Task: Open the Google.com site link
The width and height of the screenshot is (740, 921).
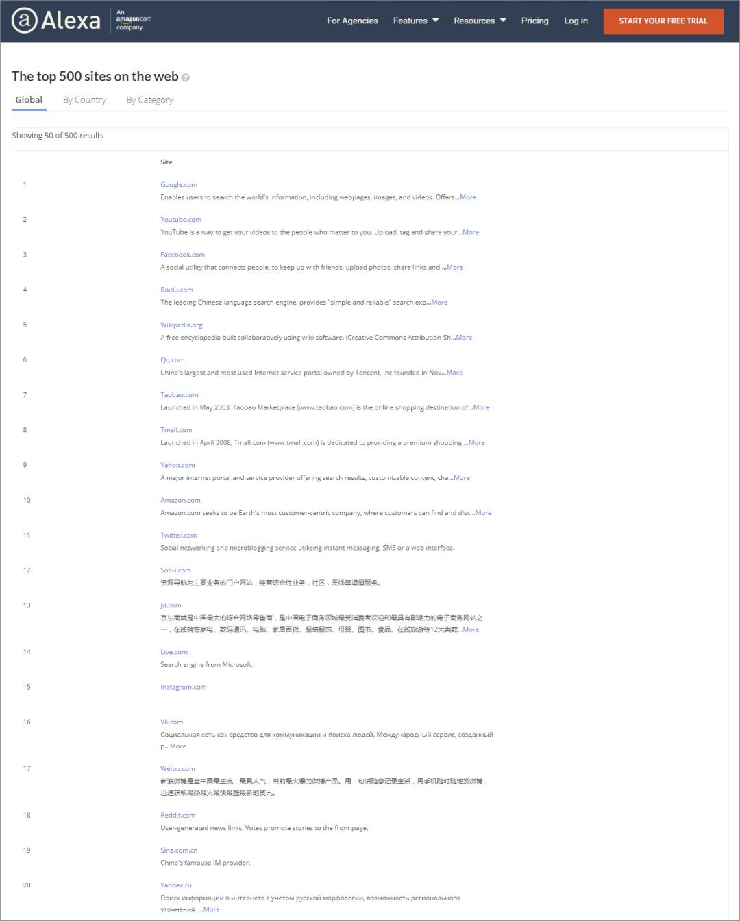Action: pyautogui.click(x=179, y=184)
